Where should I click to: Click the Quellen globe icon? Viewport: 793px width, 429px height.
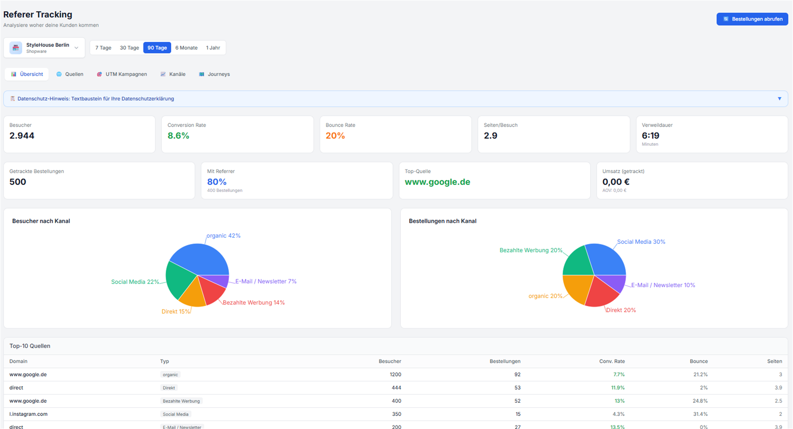59,74
